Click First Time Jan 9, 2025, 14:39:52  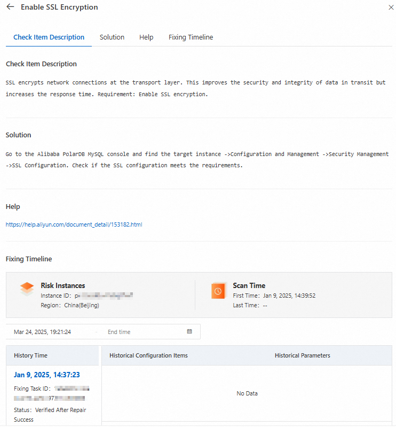click(x=274, y=296)
